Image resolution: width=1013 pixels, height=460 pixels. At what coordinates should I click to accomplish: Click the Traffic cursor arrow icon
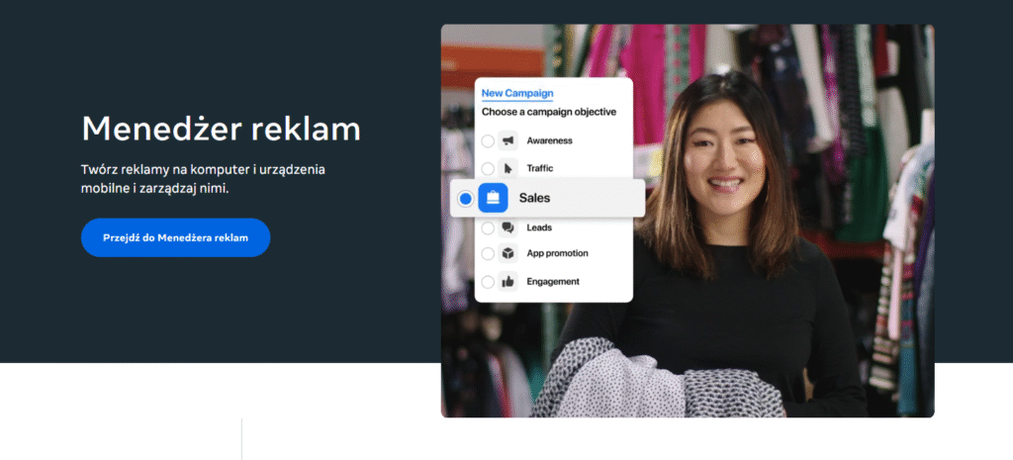click(508, 168)
